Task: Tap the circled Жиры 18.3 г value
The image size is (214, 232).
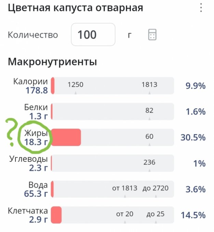Action: point(36,137)
